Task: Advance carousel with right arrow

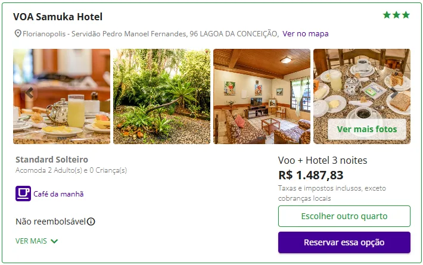Action: click(394, 93)
